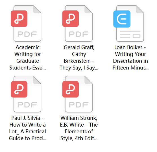
Task: Click 'The Elements of Style, 4th Edit...' file name
Action: (x=79, y=128)
